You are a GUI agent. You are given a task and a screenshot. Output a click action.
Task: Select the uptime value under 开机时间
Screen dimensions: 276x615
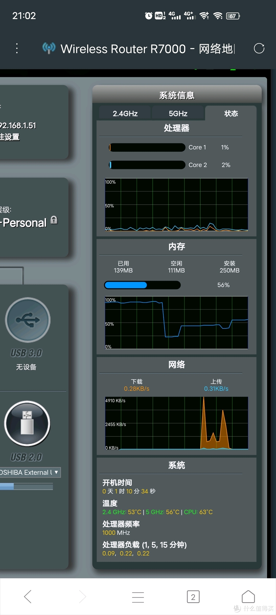129,491
